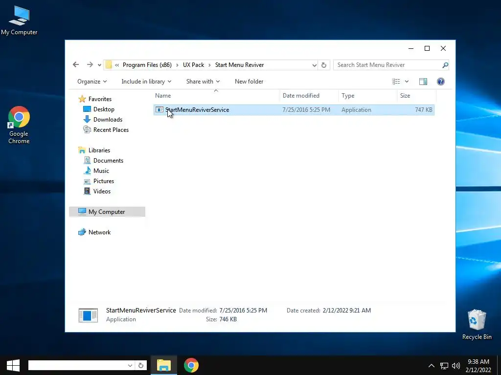Screen dimensions: 501x375
Task: Sort by the Size column header
Action: (416, 96)
